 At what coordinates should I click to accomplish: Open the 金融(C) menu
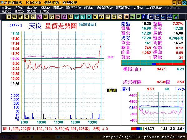coord(138,8)
